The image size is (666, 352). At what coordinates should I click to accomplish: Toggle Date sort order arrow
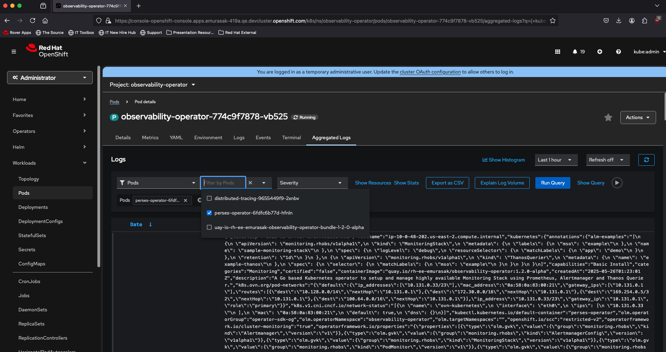click(x=150, y=224)
